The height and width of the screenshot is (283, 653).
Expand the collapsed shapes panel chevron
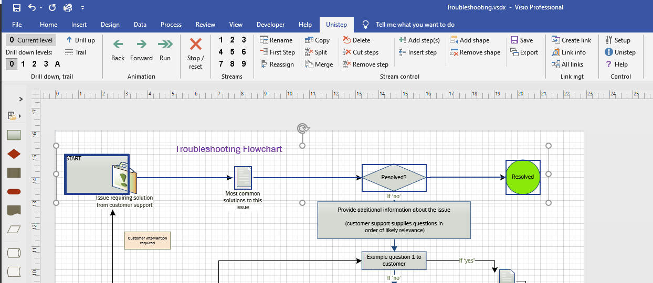coord(21,99)
